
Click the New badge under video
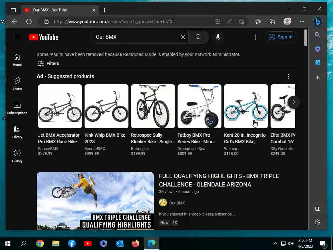164,223
